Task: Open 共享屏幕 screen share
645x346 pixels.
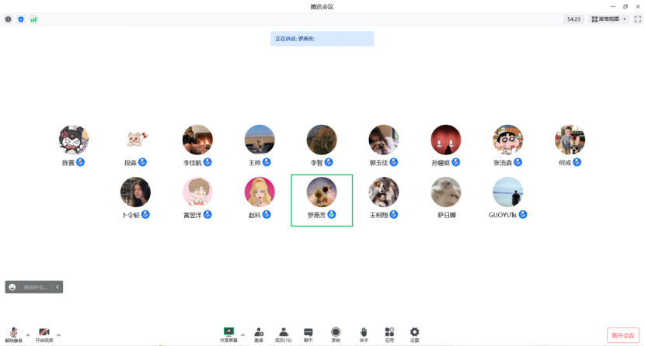Action: [228, 334]
